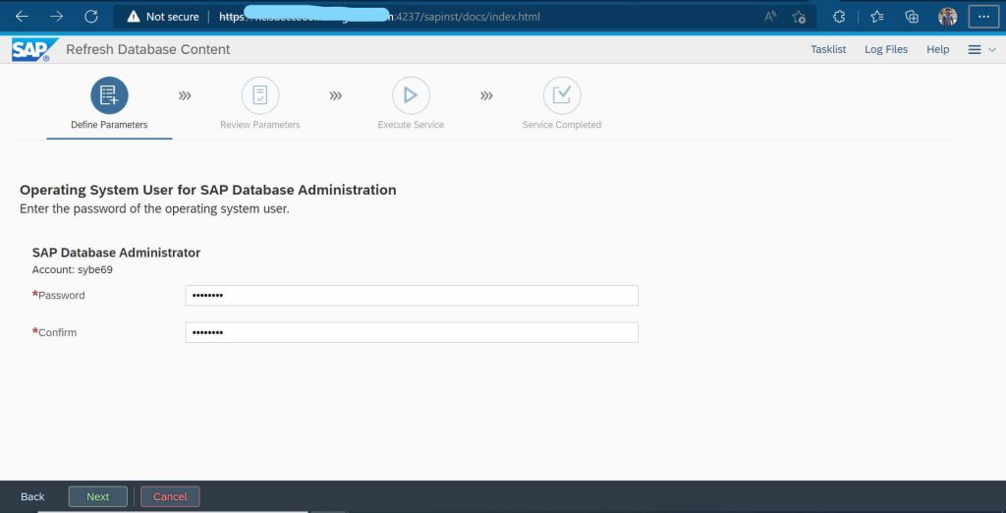The image size is (1006, 513).
Task: Click the Refresh Database Content title
Action: [x=148, y=49]
